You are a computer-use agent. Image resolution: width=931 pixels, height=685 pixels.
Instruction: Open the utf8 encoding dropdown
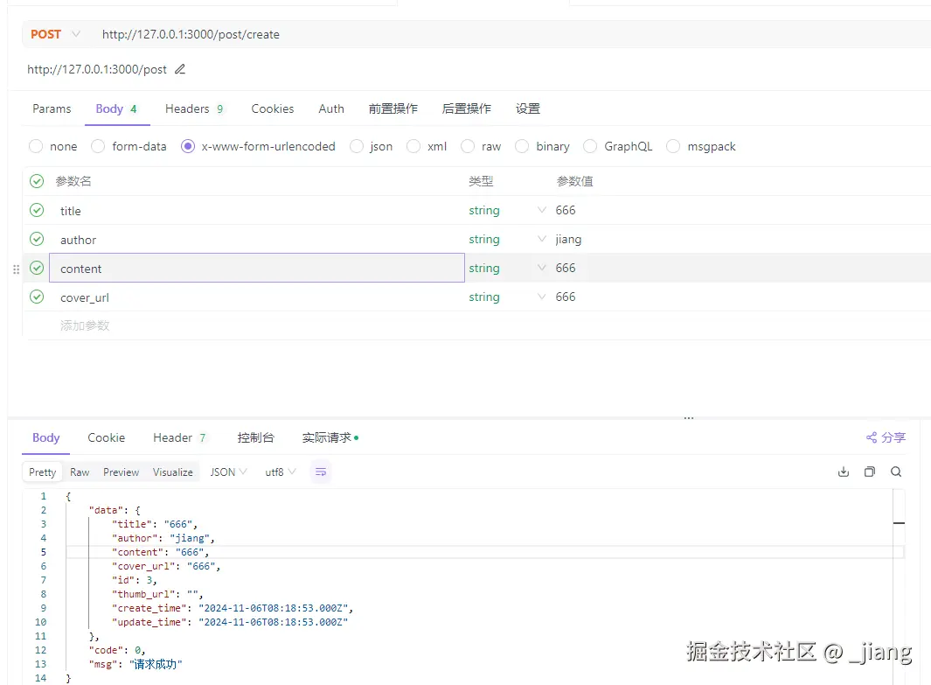[281, 472]
